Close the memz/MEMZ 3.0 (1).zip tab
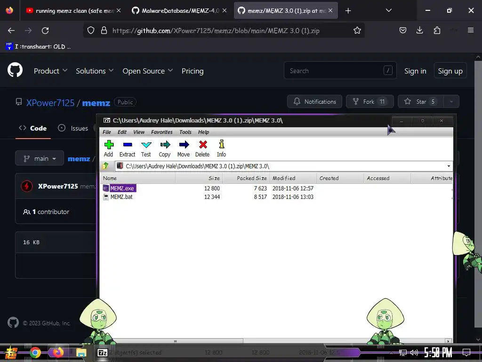 click(330, 10)
